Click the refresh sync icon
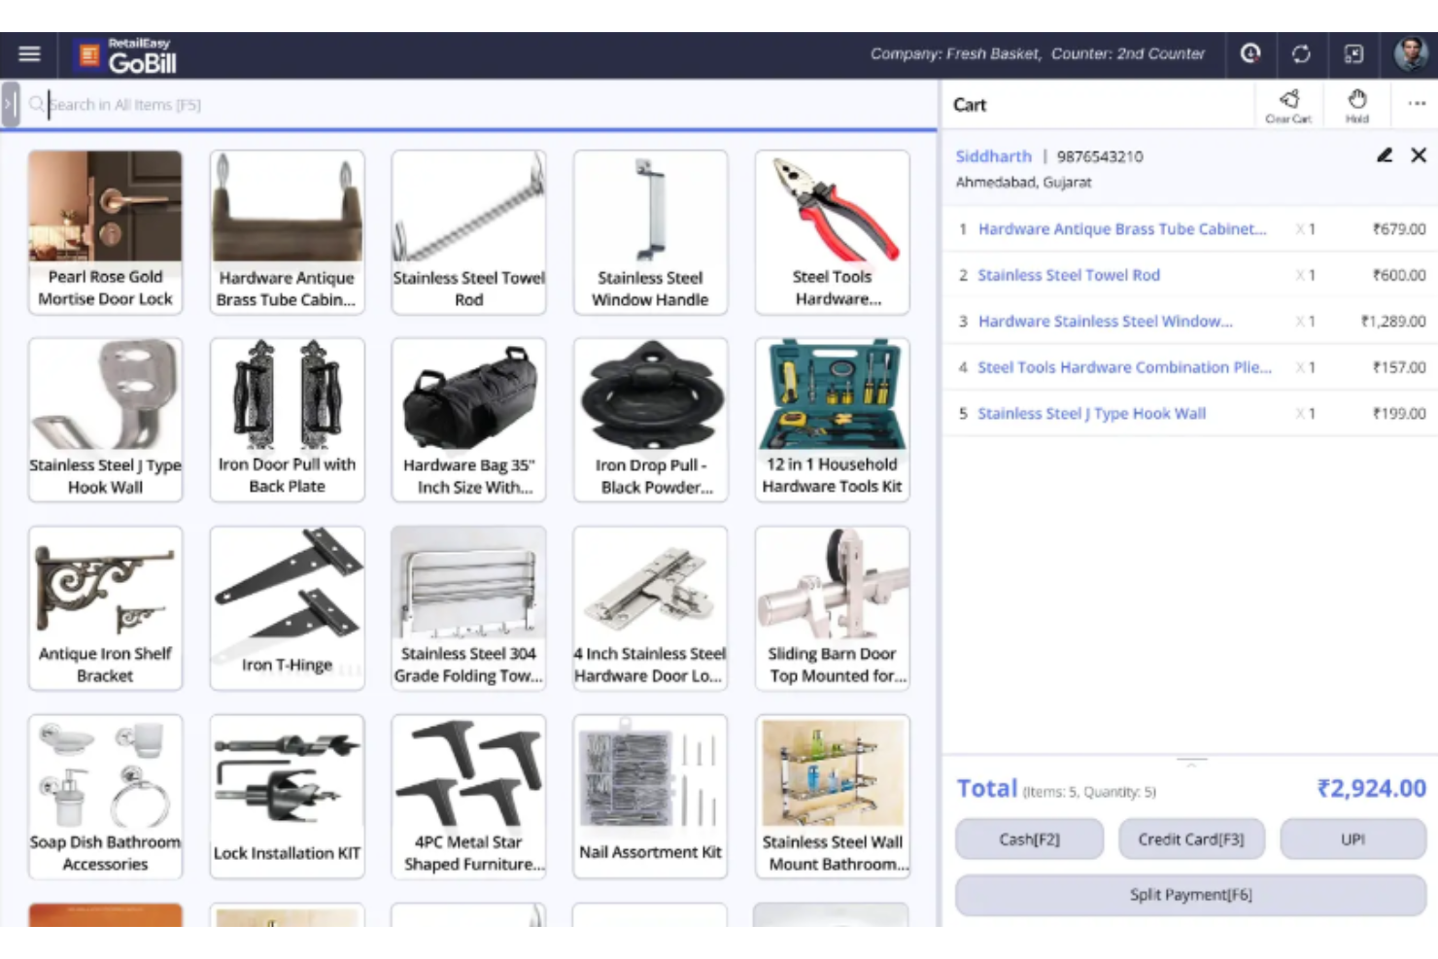 pyautogui.click(x=1301, y=54)
